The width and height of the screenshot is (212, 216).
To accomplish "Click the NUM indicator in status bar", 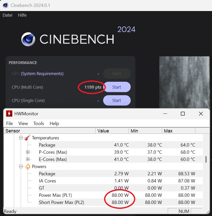I will click(x=184, y=211).
